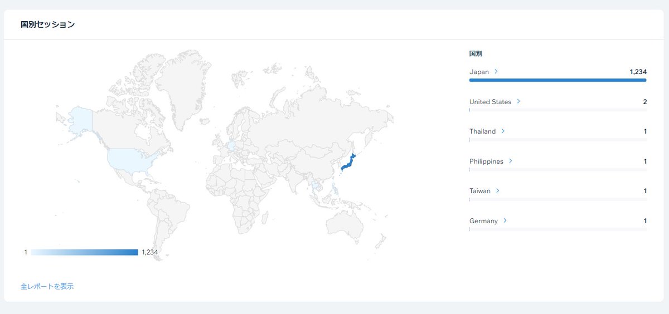This screenshot has height=314, width=669.
Task: Open the Germany country link
Action: pos(483,221)
